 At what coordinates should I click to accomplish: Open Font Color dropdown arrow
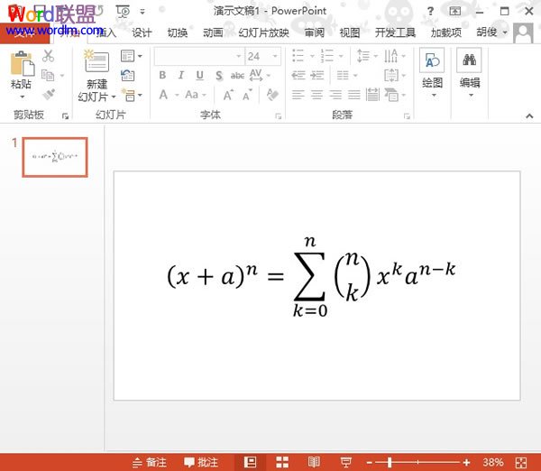click(x=177, y=95)
